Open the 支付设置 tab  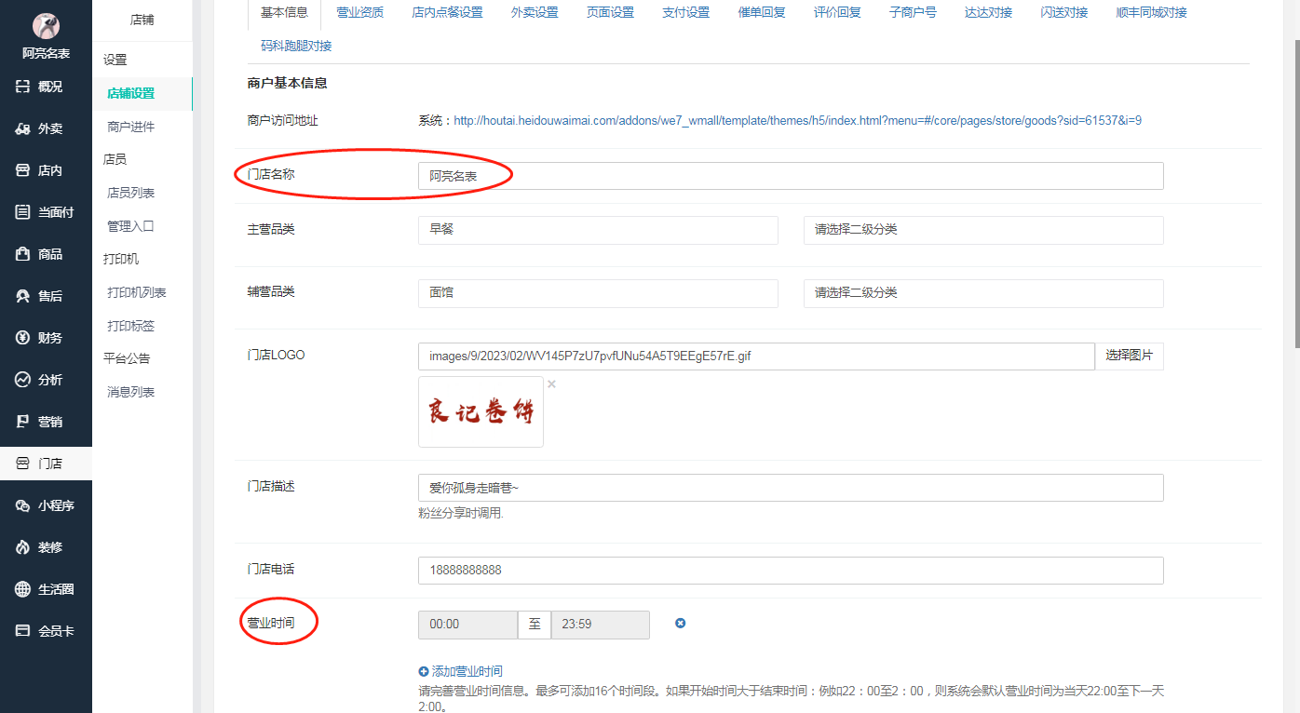(685, 13)
